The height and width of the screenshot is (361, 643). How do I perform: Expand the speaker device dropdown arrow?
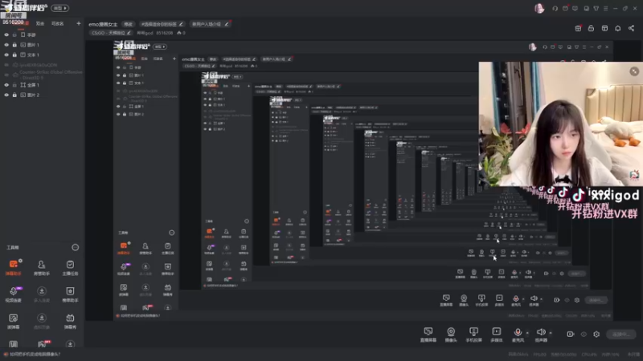tap(551, 333)
